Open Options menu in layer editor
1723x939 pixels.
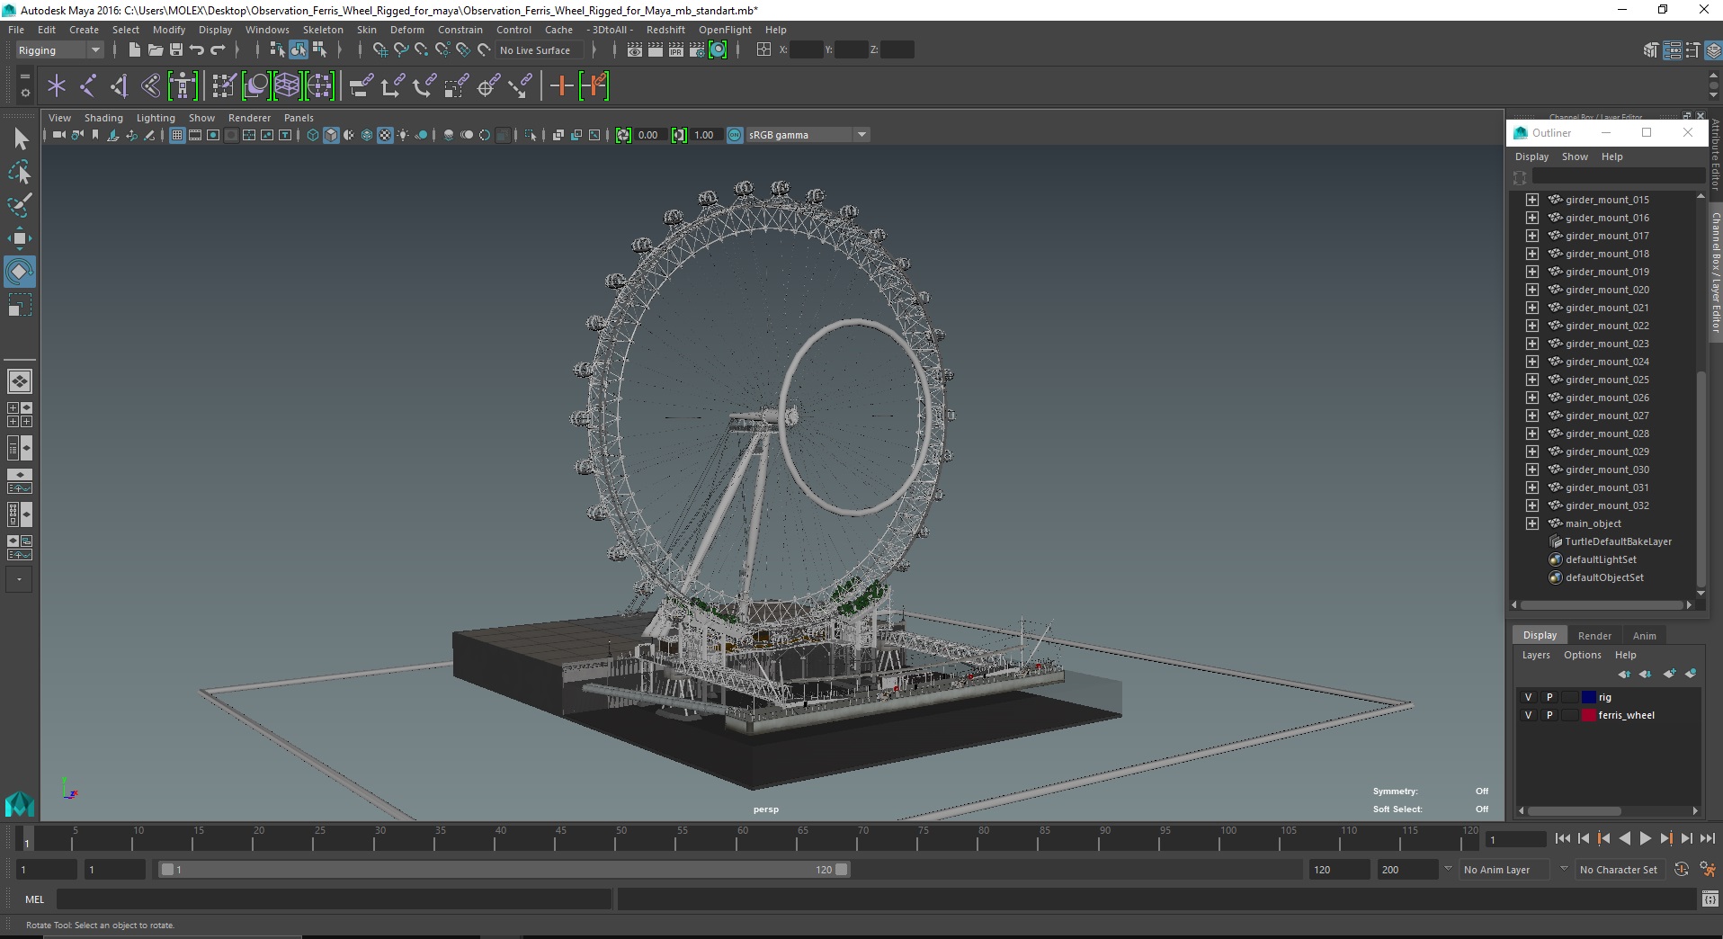click(1582, 655)
